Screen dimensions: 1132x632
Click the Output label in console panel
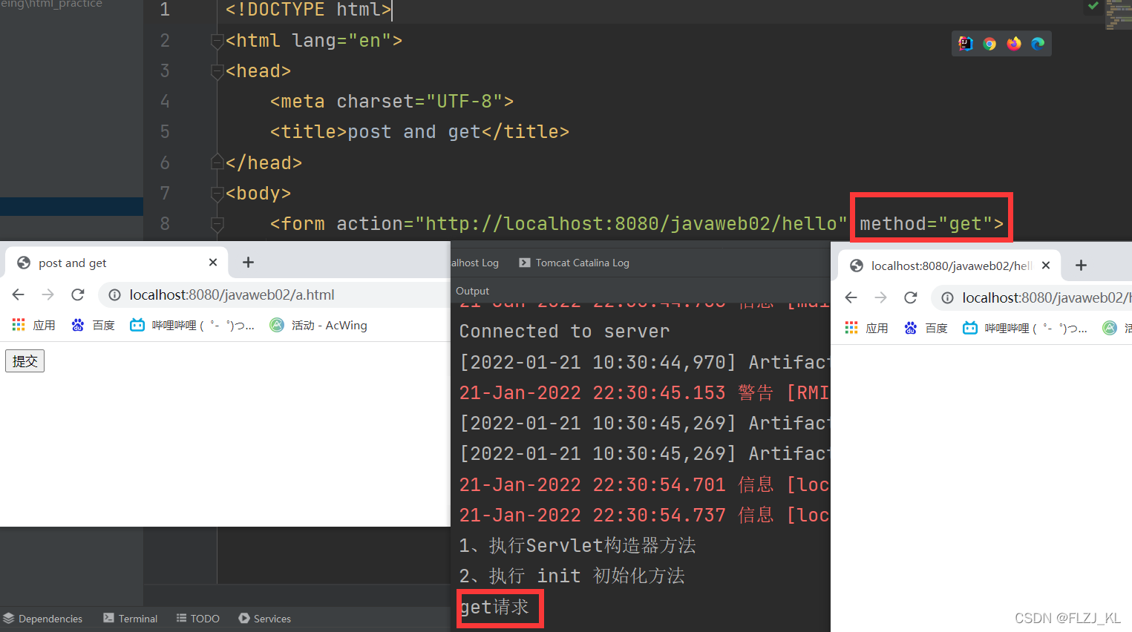coord(472,291)
